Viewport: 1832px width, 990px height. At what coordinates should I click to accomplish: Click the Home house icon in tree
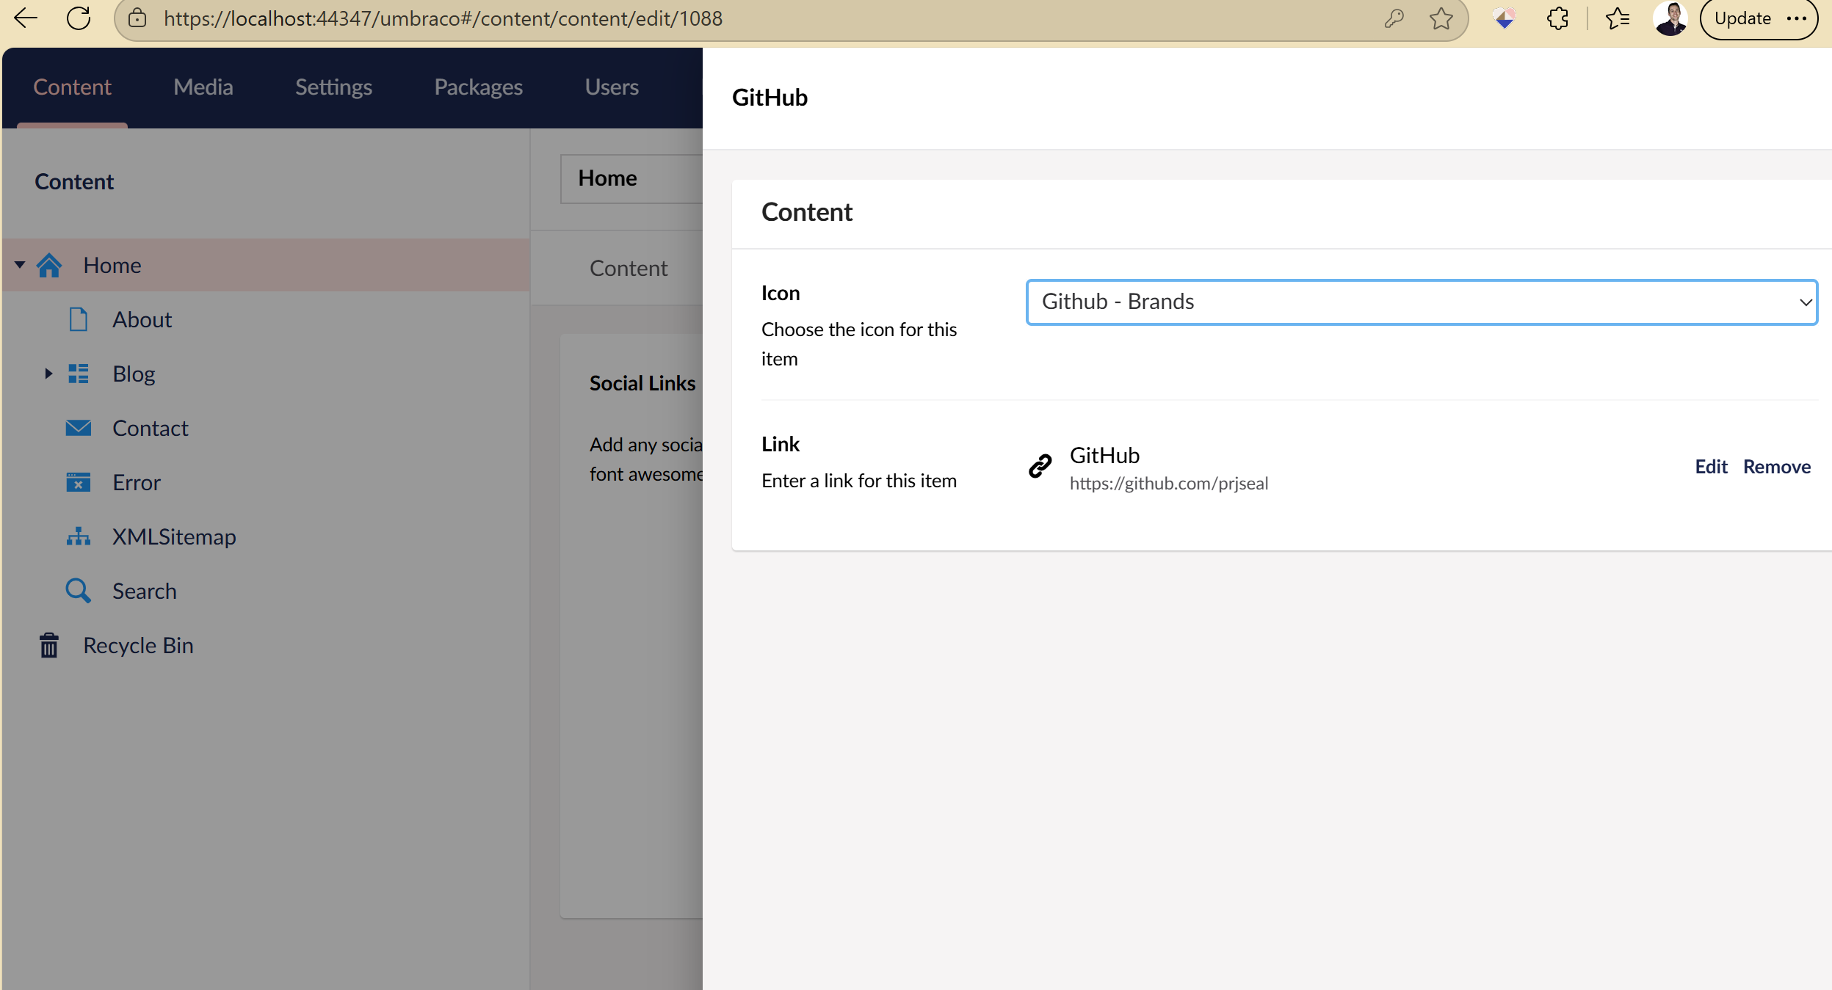49,265
